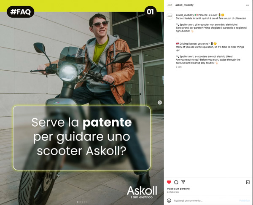Click the caption Askoll avatar

click(170, 16)
